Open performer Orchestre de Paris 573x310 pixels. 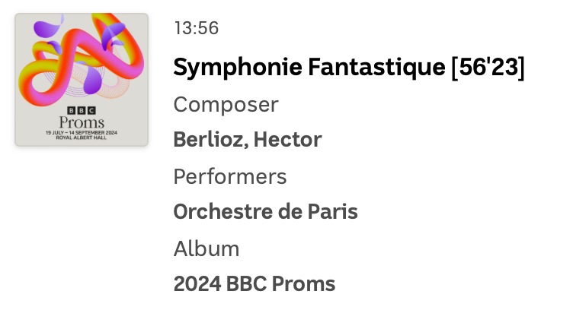pos(265,212)
